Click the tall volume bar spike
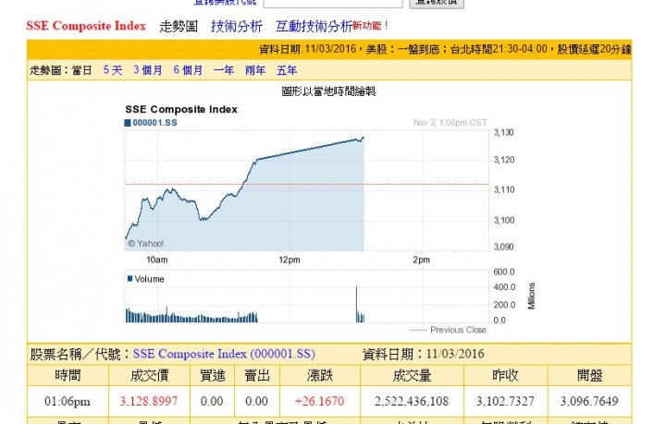This screenshot has height=424, width=666. click(356, 304)
